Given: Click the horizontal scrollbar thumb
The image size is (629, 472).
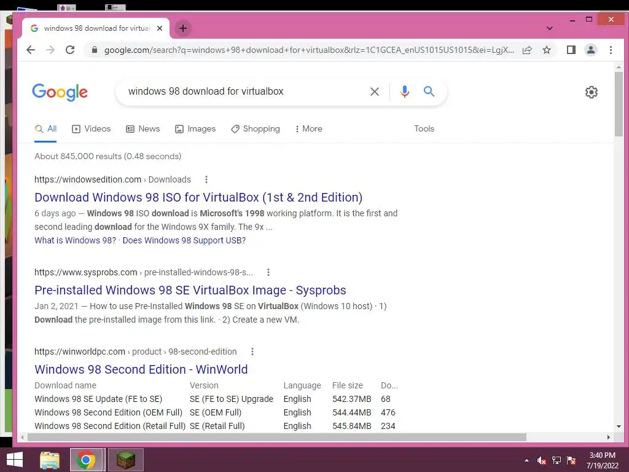Looking at the screenshot, I should pyautogui.click(x=277, y=437).
